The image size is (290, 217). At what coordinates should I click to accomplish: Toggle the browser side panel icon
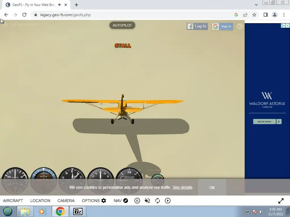pyautogui.click(x=266, y=15)
